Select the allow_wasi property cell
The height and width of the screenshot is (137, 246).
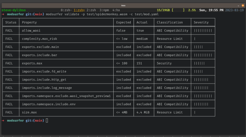[31, 31]
